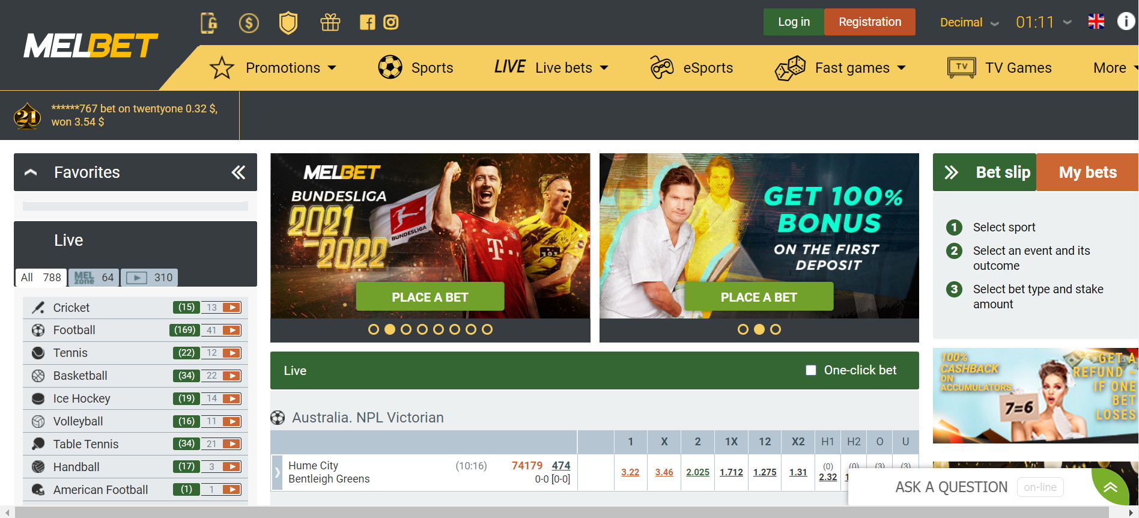
Task: Click Basketball live stream play icon
Action: click(231, 376)
